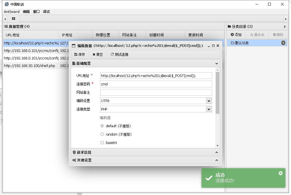
Task: Click the 删除 category button
Action: pyautogui.click(x=278, y=35)
